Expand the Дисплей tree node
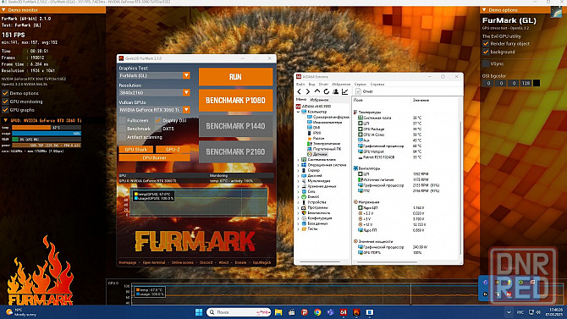567x319 pixels. coord(299,175)
